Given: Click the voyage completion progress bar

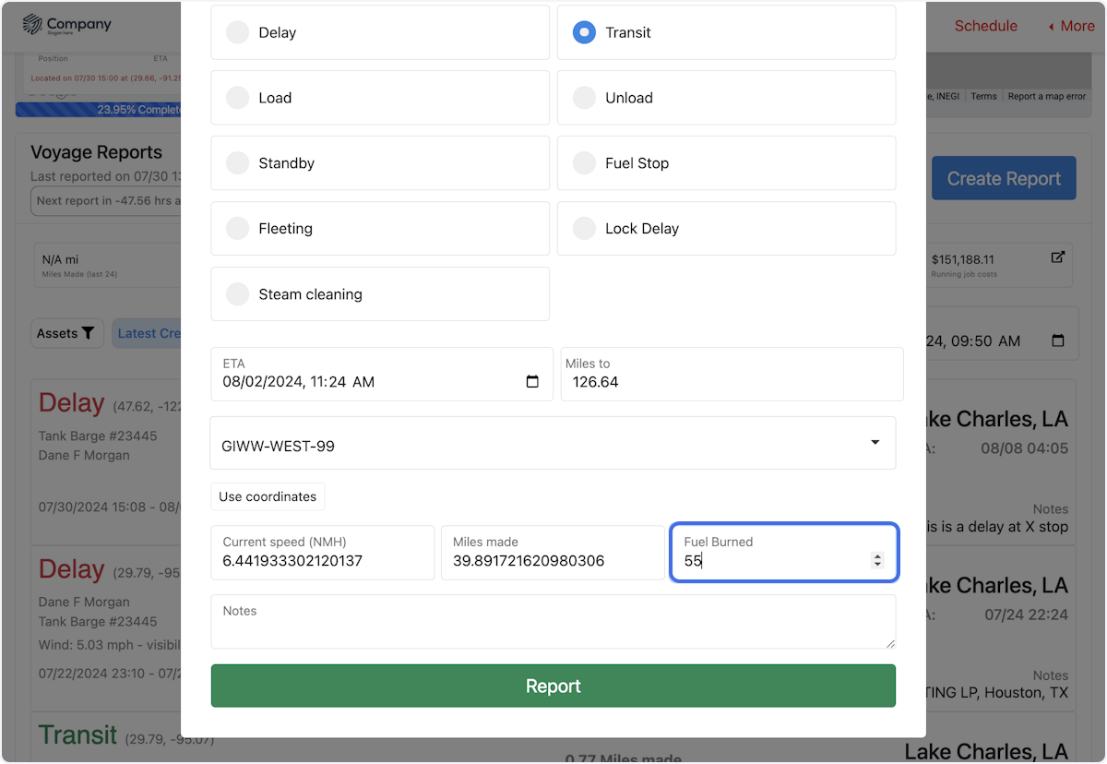Looking at the screenshot, I should point(98,110).
